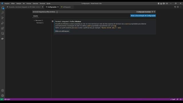The height and width of the screenshot is (103, 183).
Task: Open the Accounts menu icon
Action: 3,90
